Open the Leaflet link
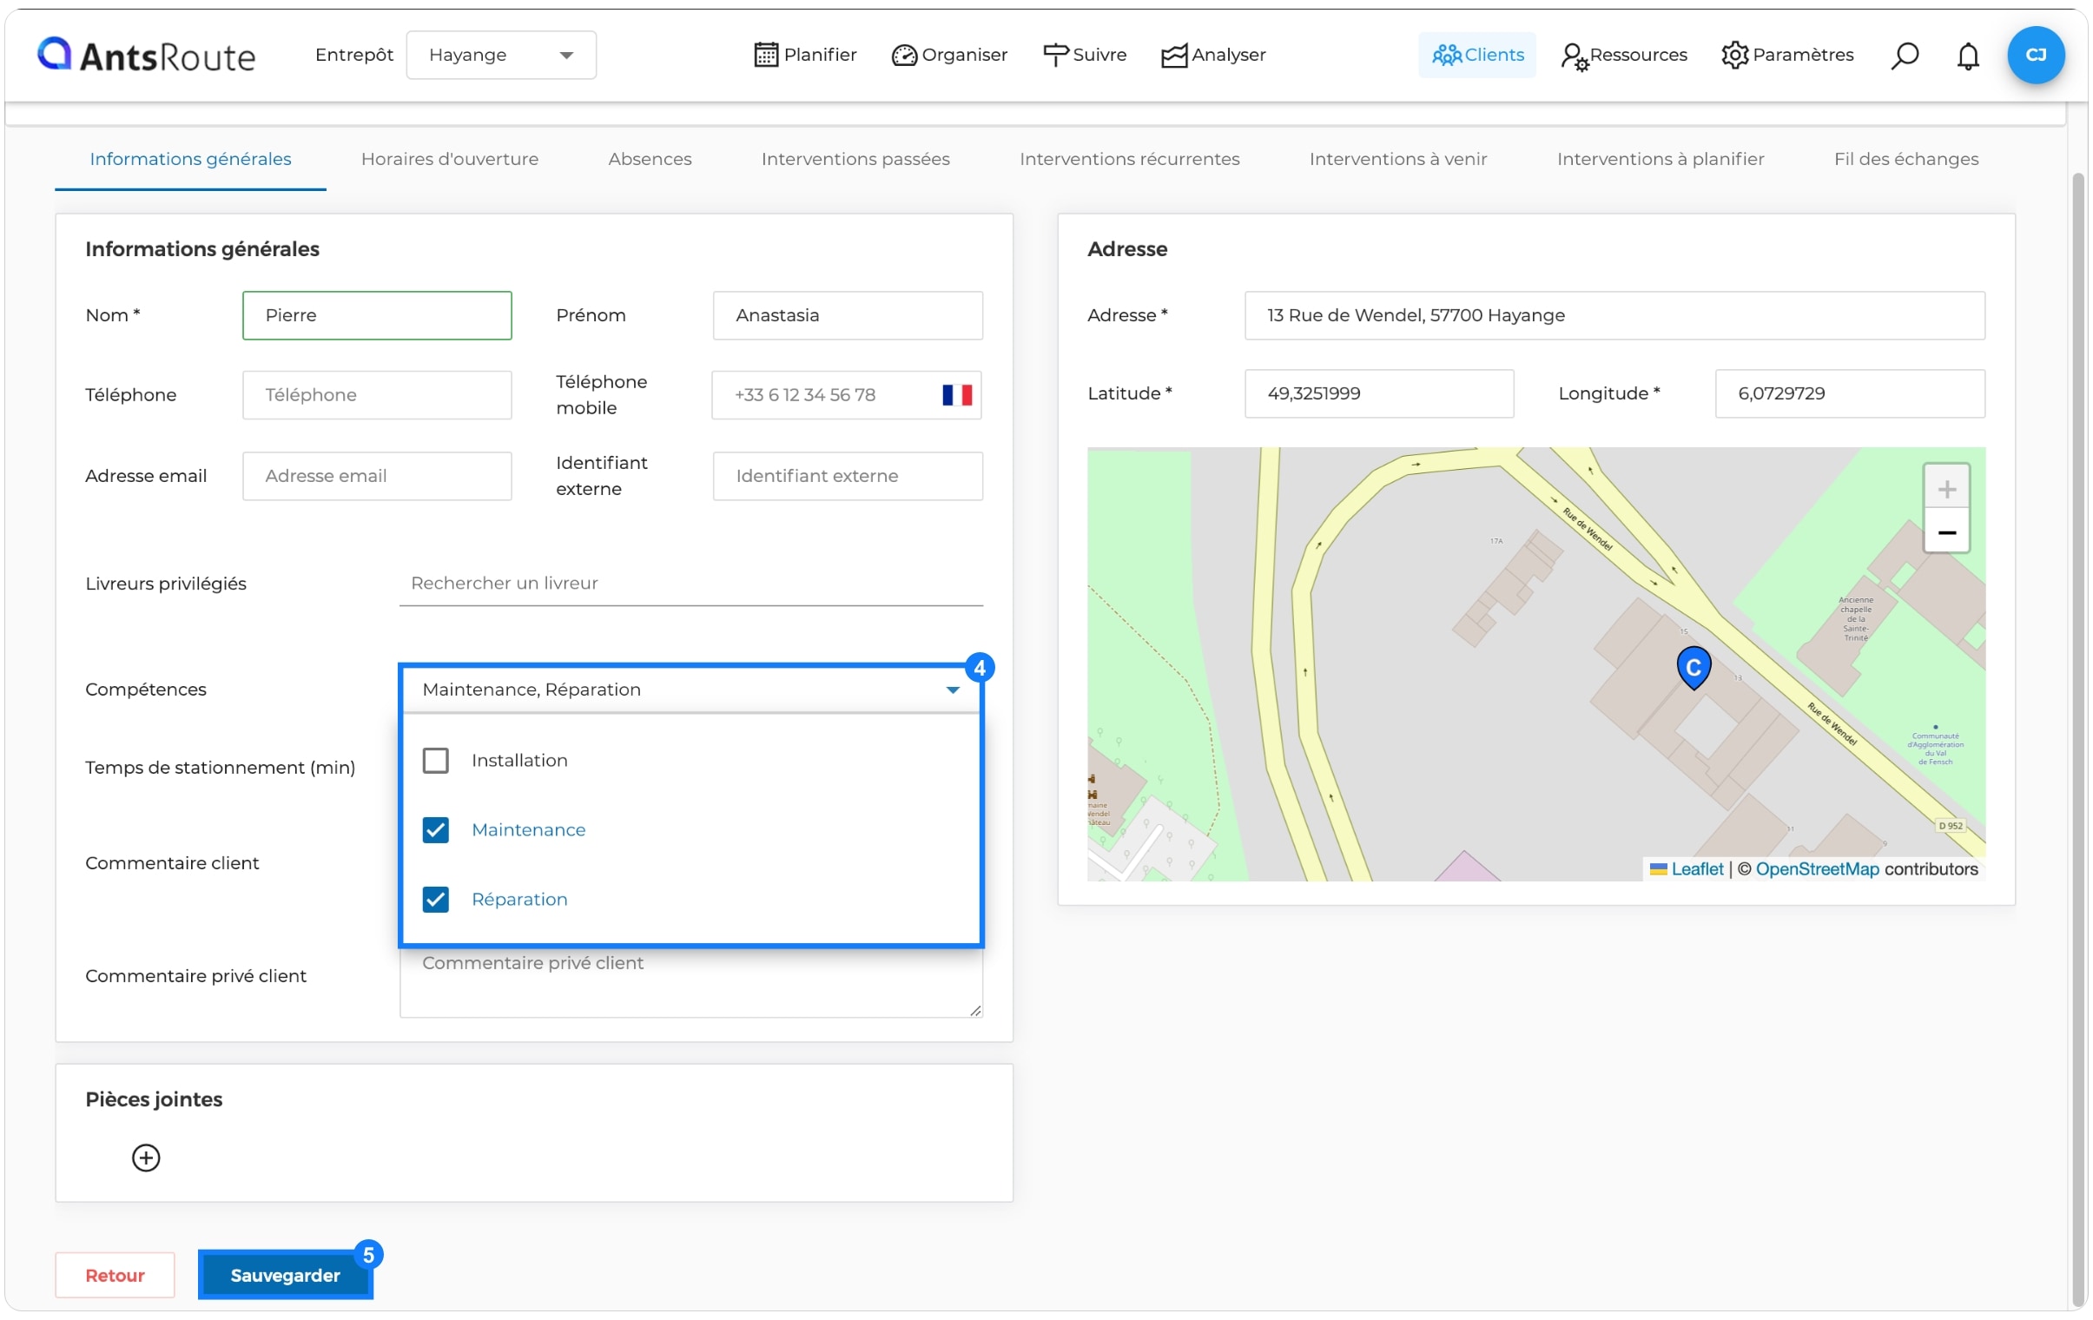This screenshot has width=2093, height=1320. pos(1696,869)
